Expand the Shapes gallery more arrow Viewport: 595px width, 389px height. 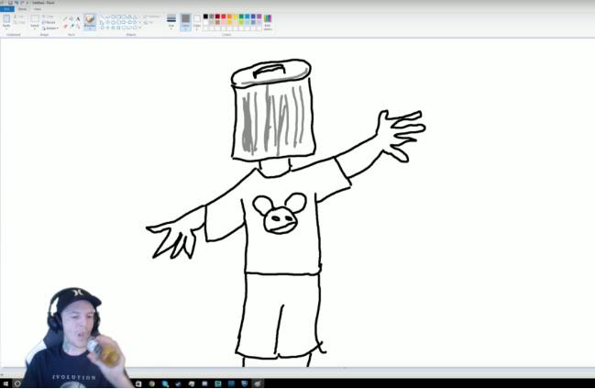pyautogui.click(x=140, y=28)
